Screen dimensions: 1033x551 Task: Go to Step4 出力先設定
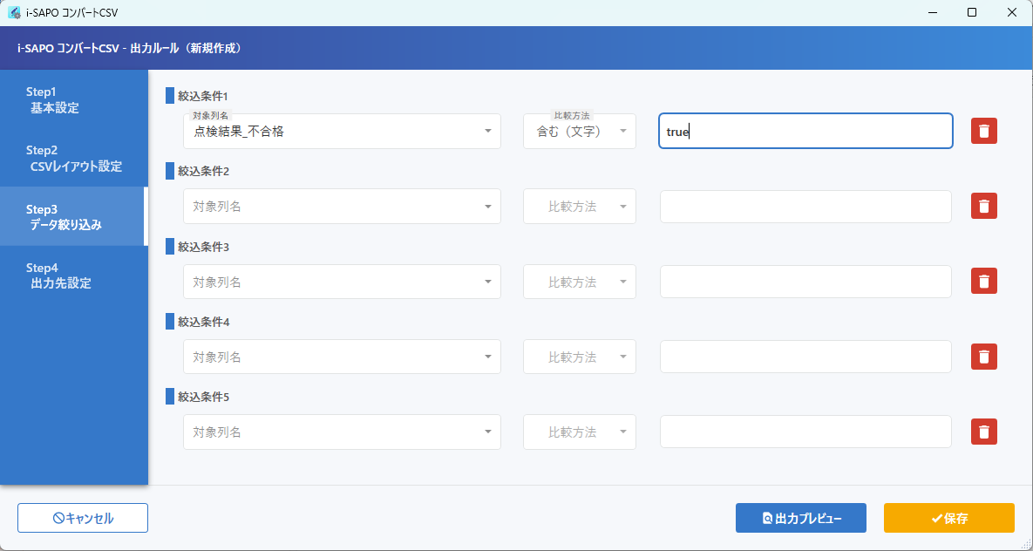click(74, 275)
